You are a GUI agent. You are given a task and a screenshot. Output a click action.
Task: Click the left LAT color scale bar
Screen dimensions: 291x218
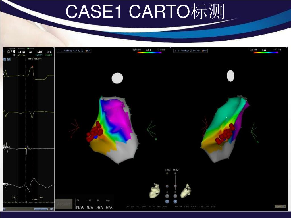coord(149,53)
